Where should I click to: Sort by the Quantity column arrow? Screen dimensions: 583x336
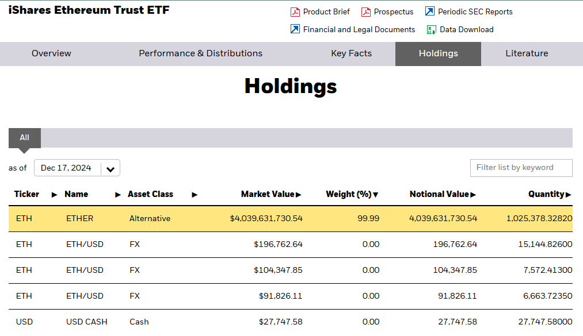[x=568, y=195]
